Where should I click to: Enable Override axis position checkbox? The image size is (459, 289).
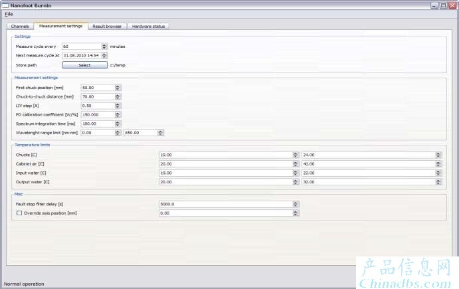coord(19,213)
